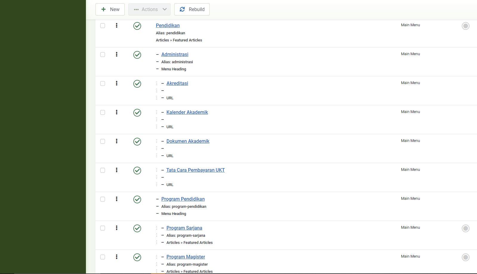The width and height of the screenshot is (477, 274).
Task: Check the Tata Cara Pembayaran UKT checkbox
Action: [x=103, y=170]
